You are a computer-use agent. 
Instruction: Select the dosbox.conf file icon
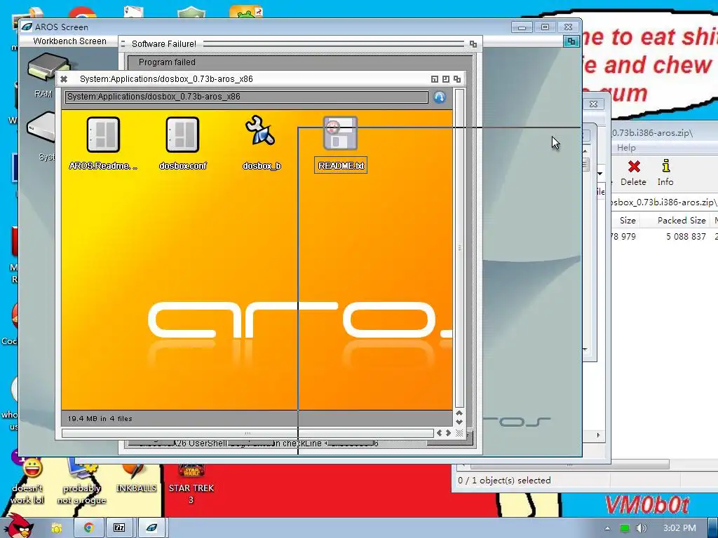[182, 134]
